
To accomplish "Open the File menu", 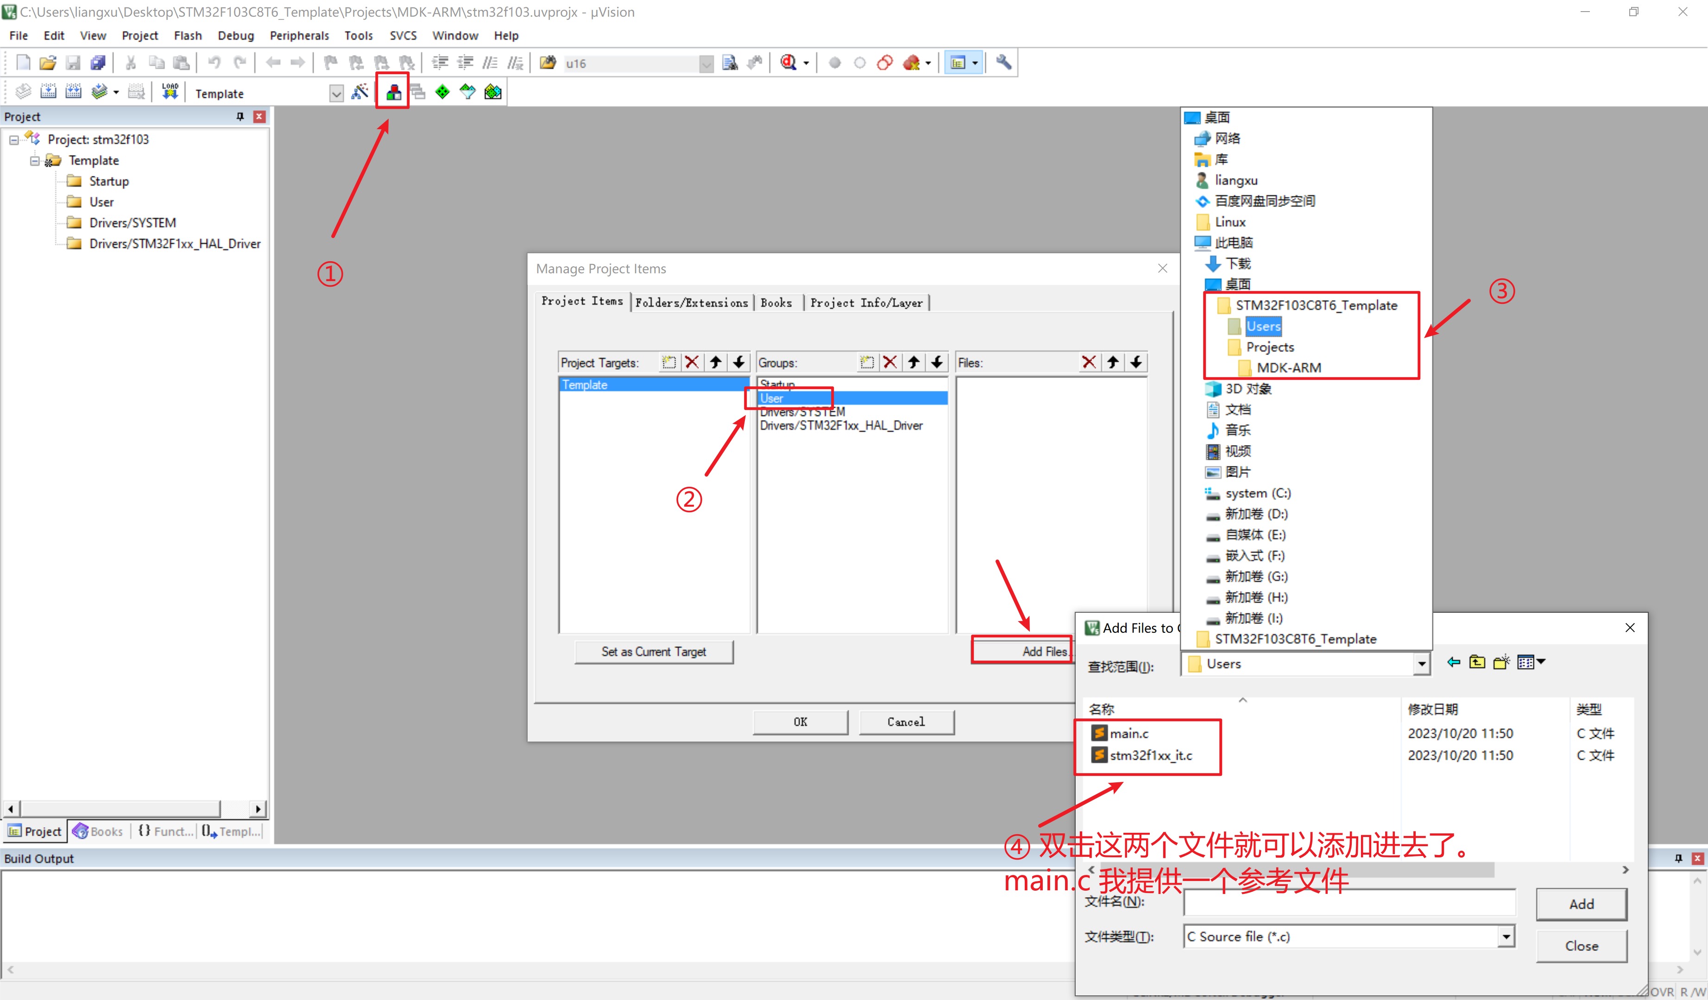I will [19, 35].
